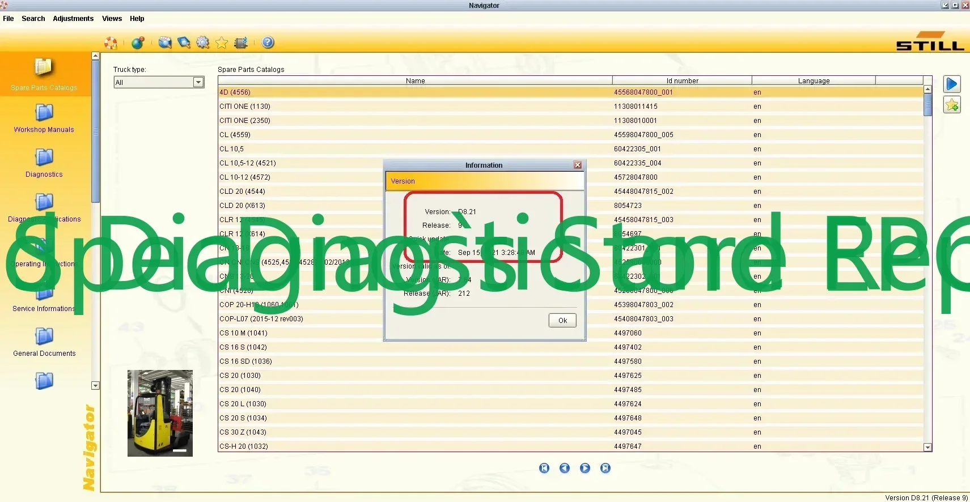Go to the first page navigation icon
This screenshot has width=970, height=502.
coord(544,468)
